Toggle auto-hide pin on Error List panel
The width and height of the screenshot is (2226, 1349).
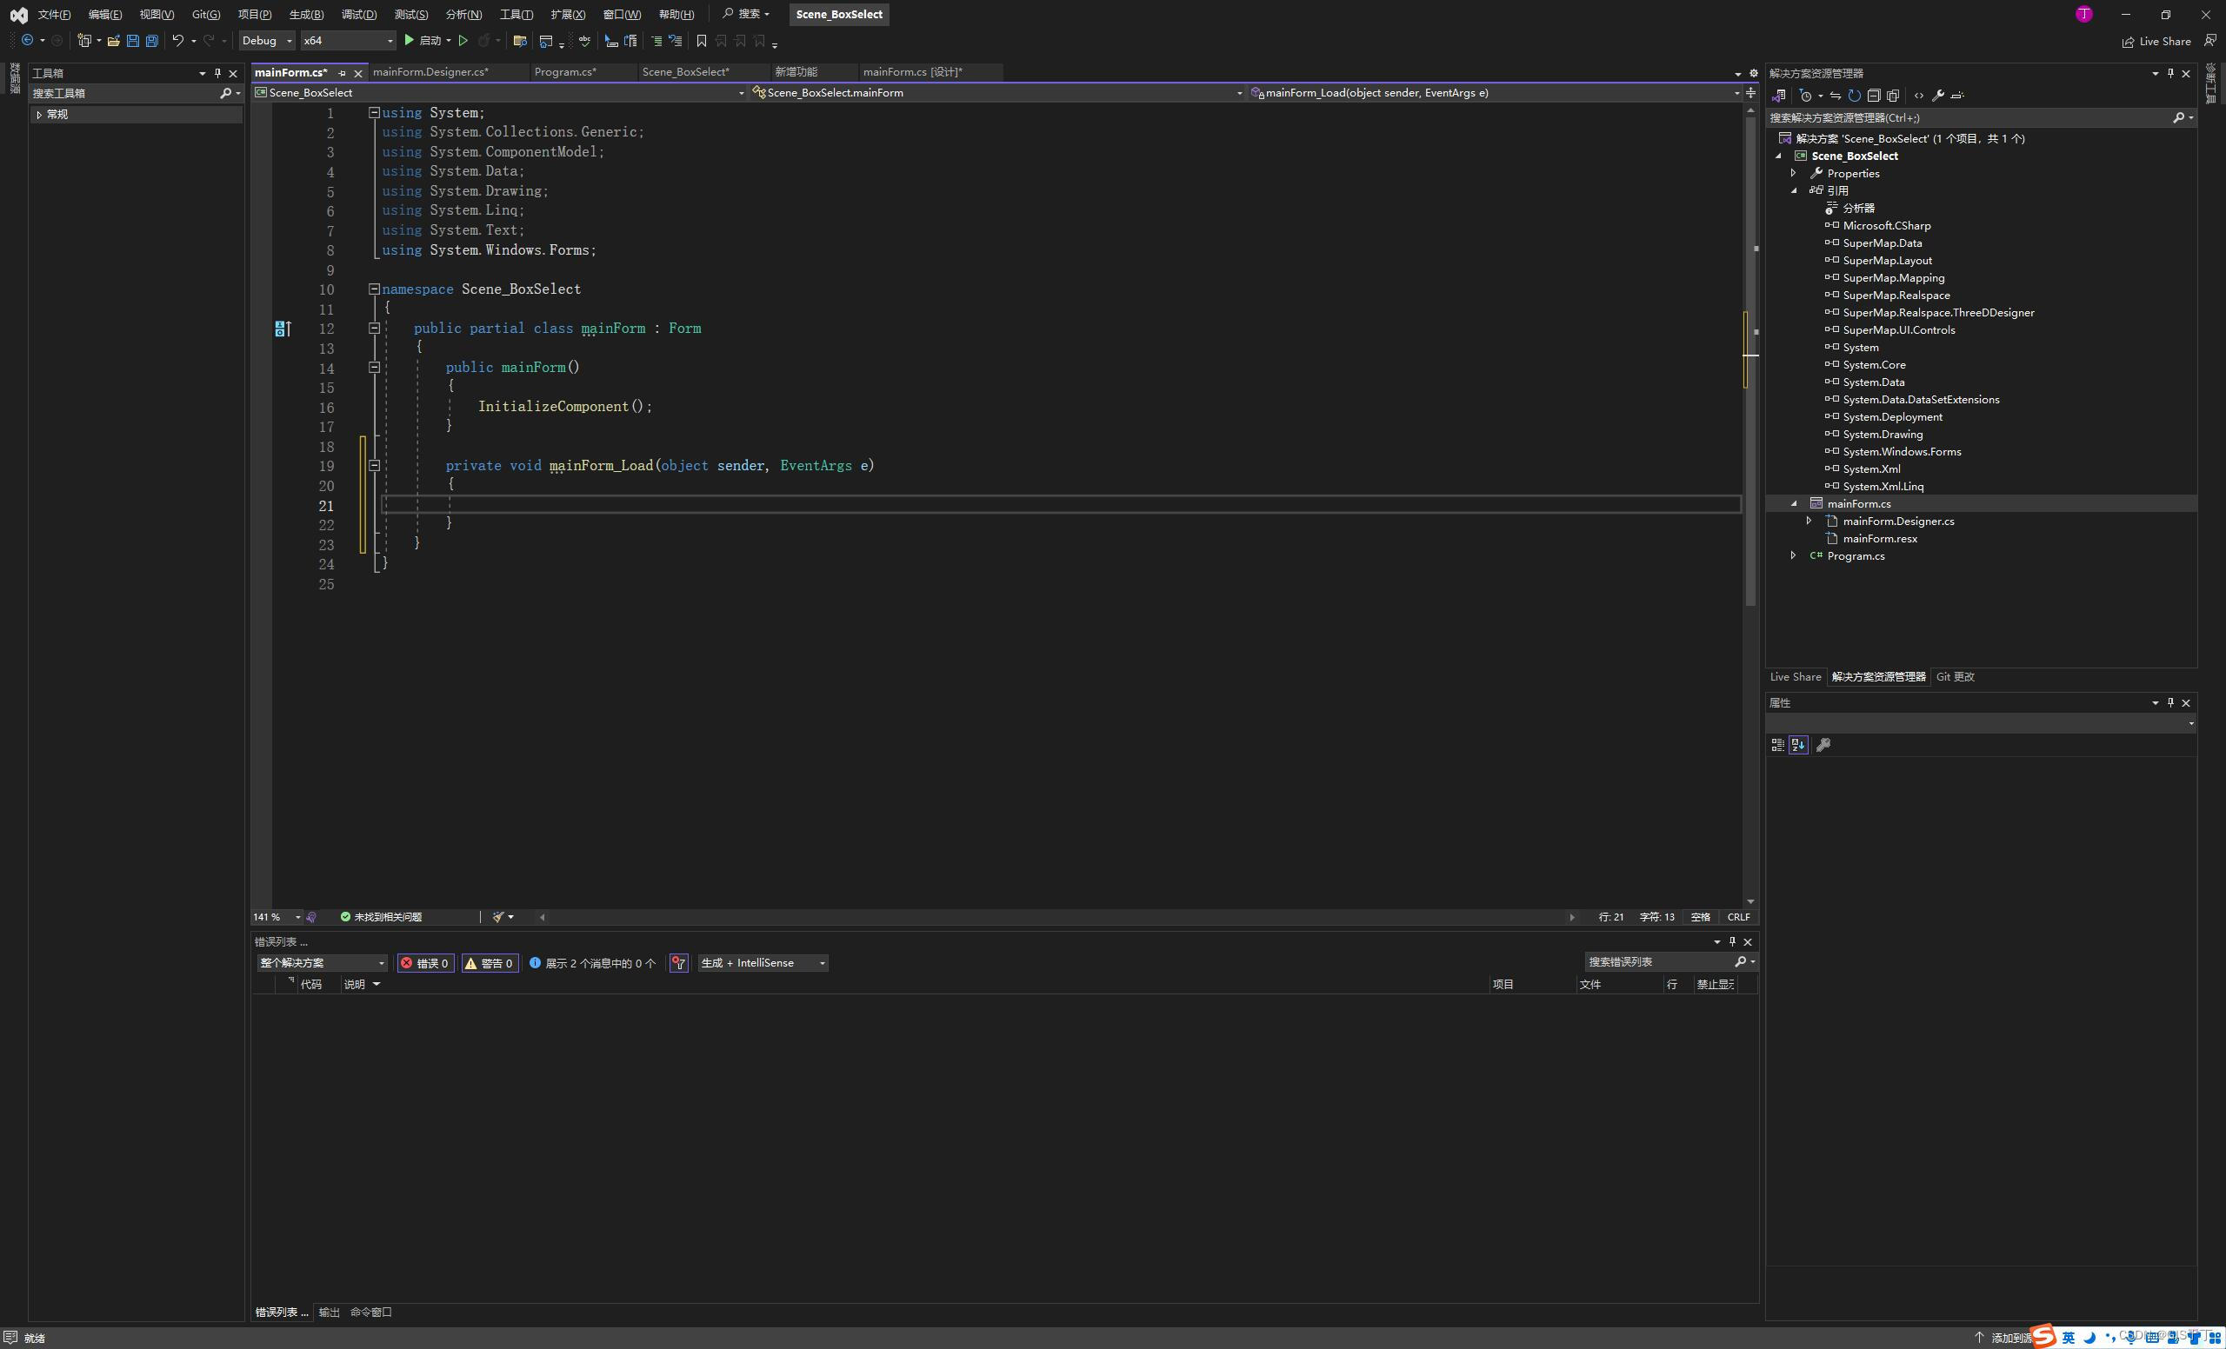pos(1732,941)
